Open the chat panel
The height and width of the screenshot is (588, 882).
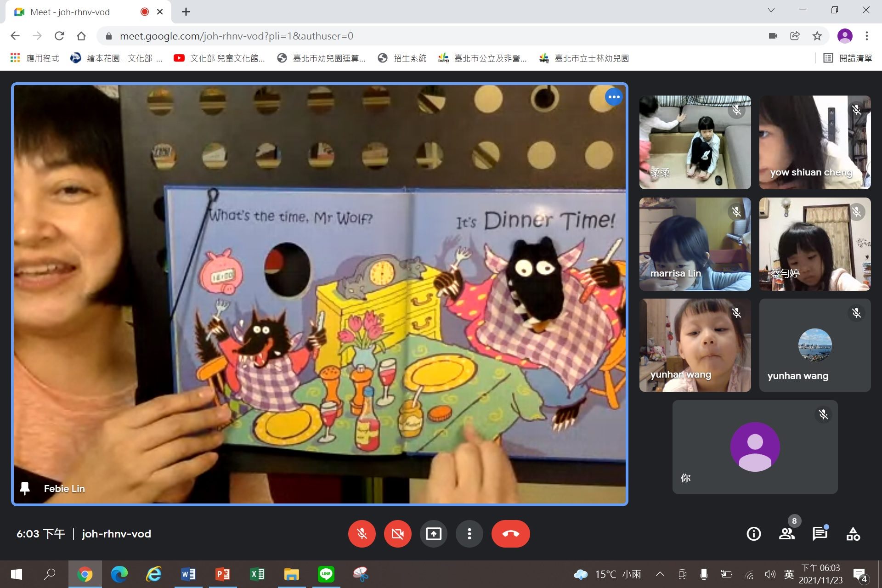coord(820,534)
